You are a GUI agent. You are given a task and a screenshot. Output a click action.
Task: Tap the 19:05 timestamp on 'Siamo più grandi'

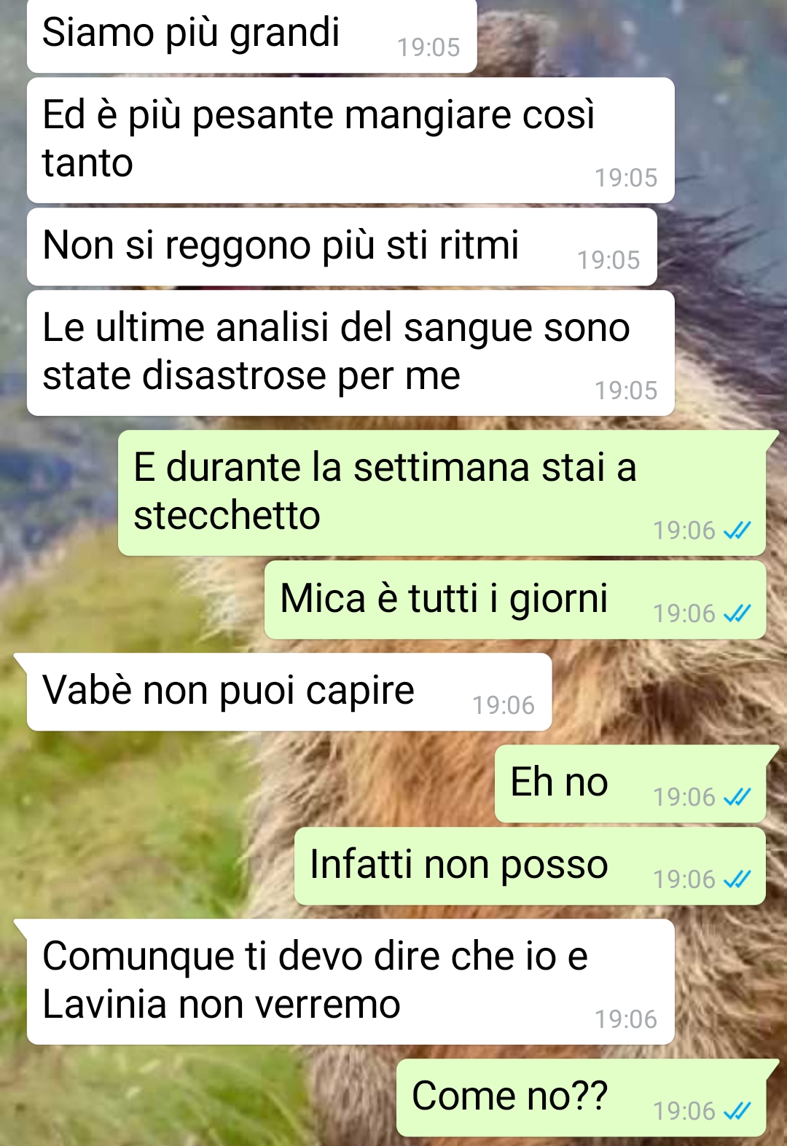tap(428, 47)
